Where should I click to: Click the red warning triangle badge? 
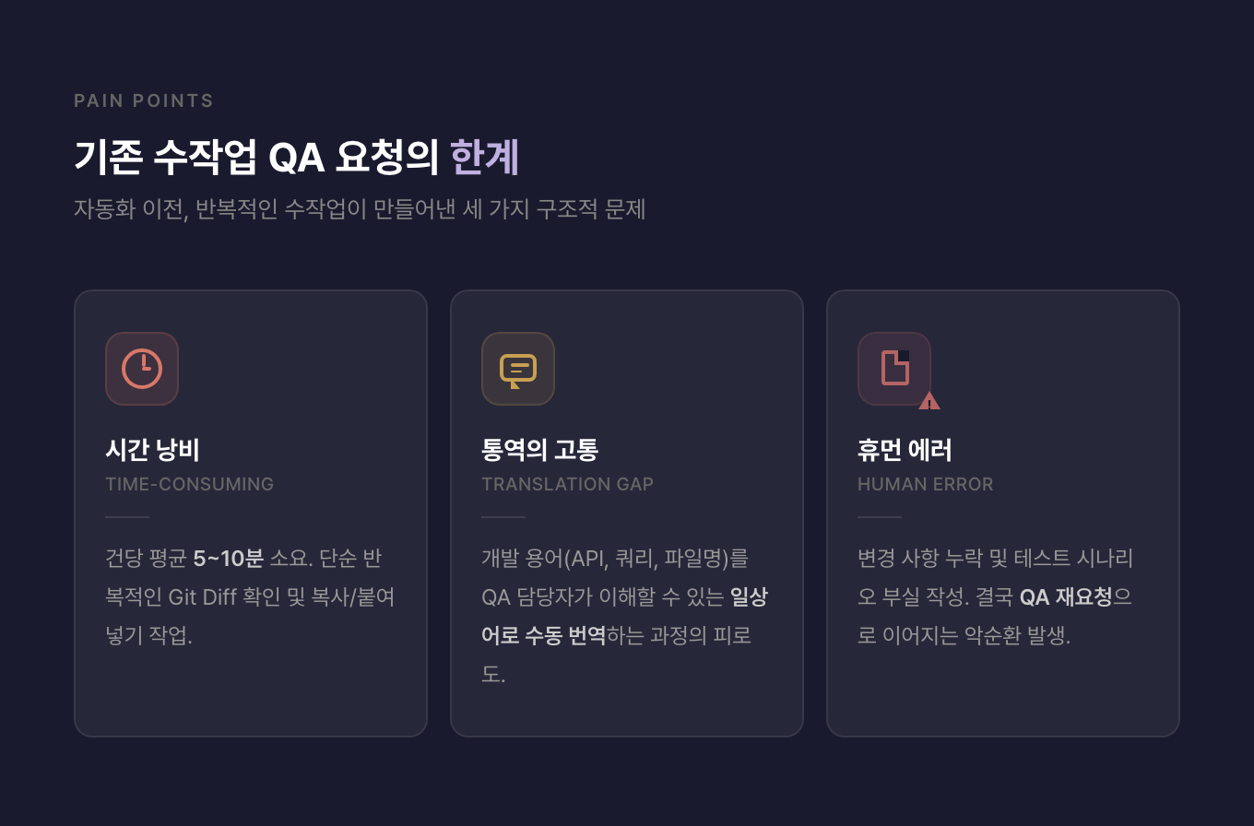point(929,401)
